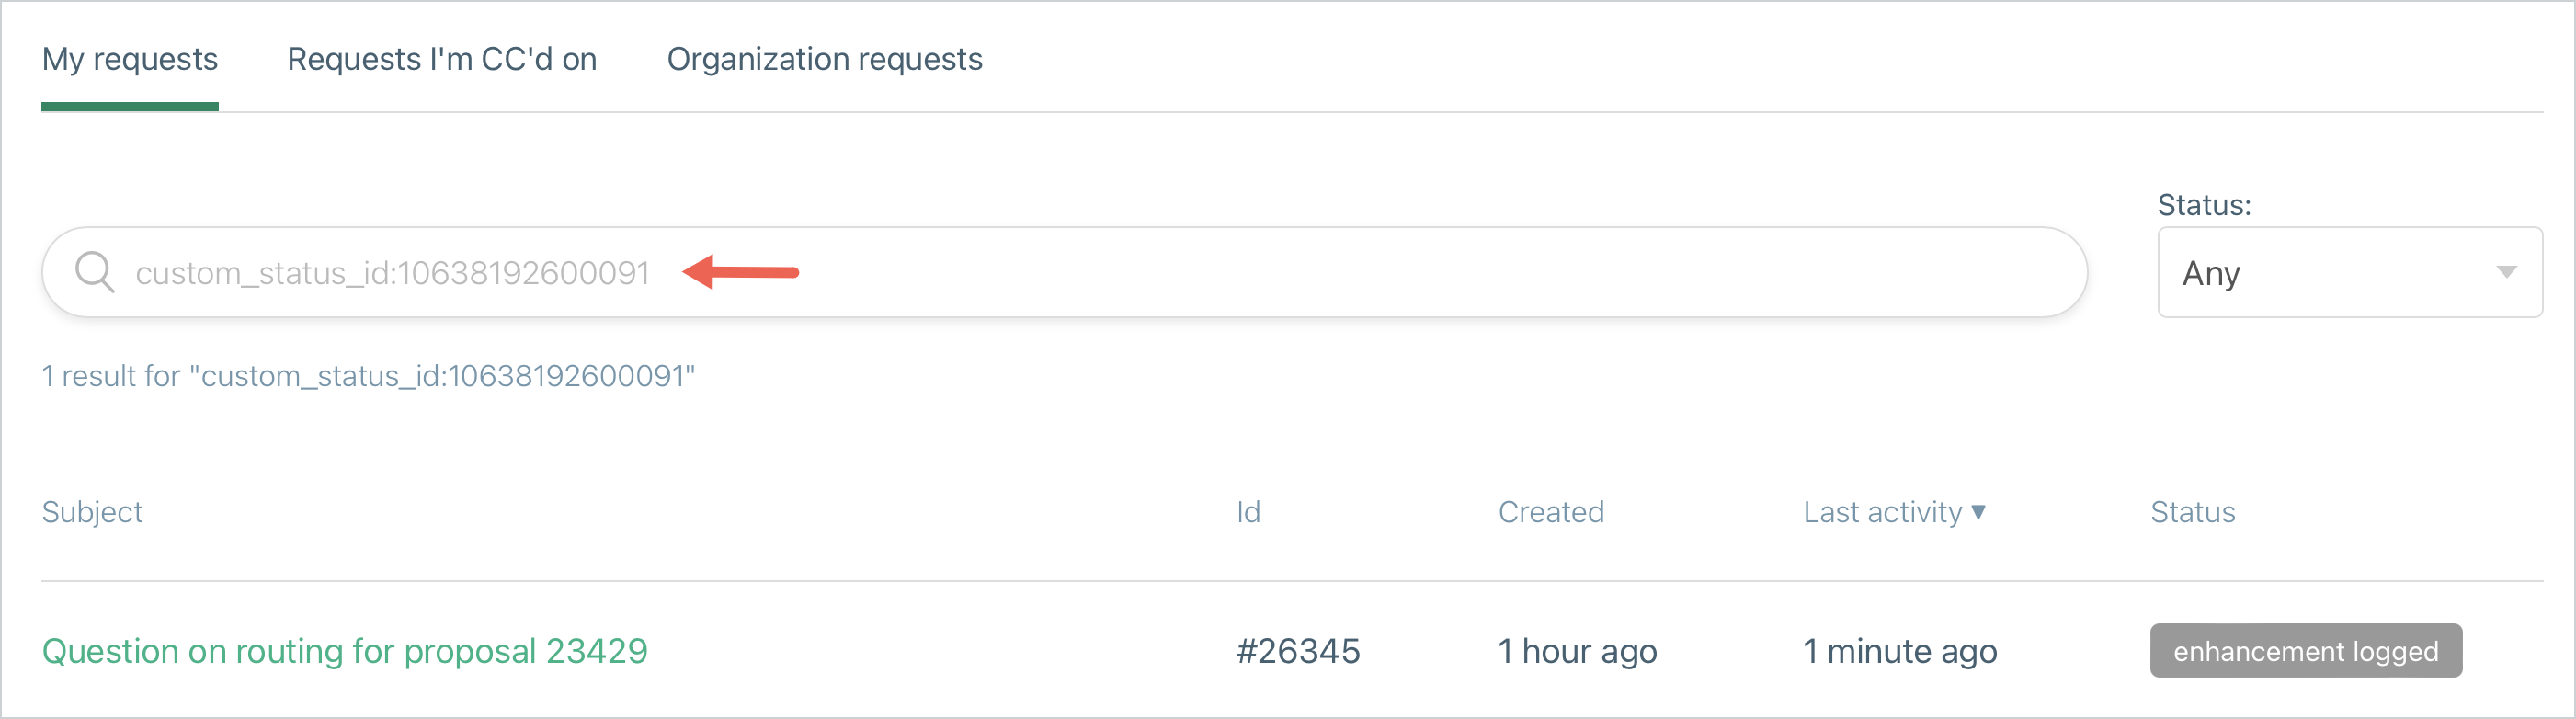Click the magnifying glass search icon
The image size is (2576, 719).
[x=94, y=271]
